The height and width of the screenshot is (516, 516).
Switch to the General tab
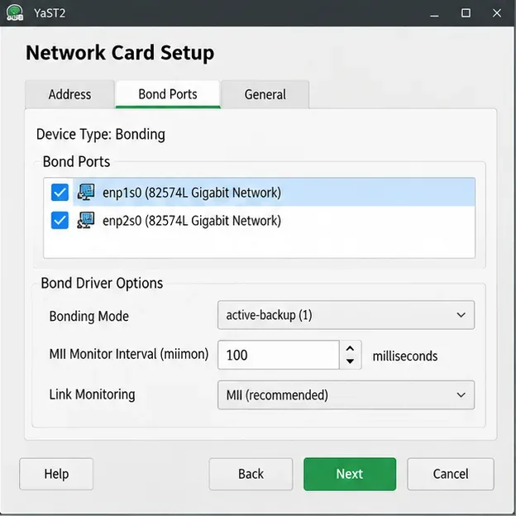click(x=265, y=94)
